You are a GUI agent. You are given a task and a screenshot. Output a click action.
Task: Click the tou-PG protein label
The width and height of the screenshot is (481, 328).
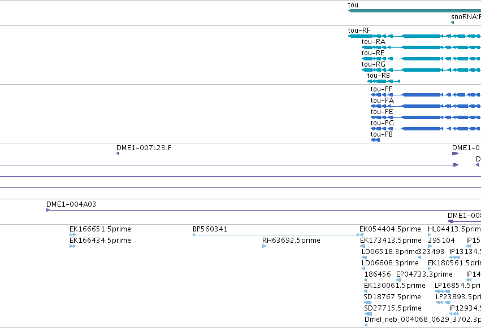382,123
